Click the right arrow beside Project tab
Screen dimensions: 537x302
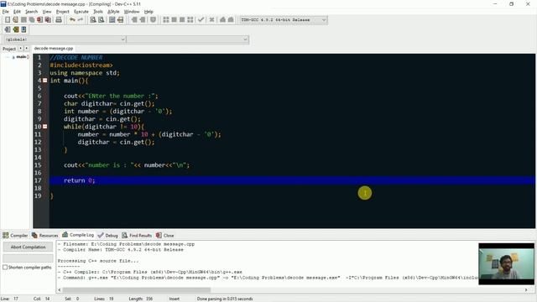pyautogui.click(x=27, y=49)
